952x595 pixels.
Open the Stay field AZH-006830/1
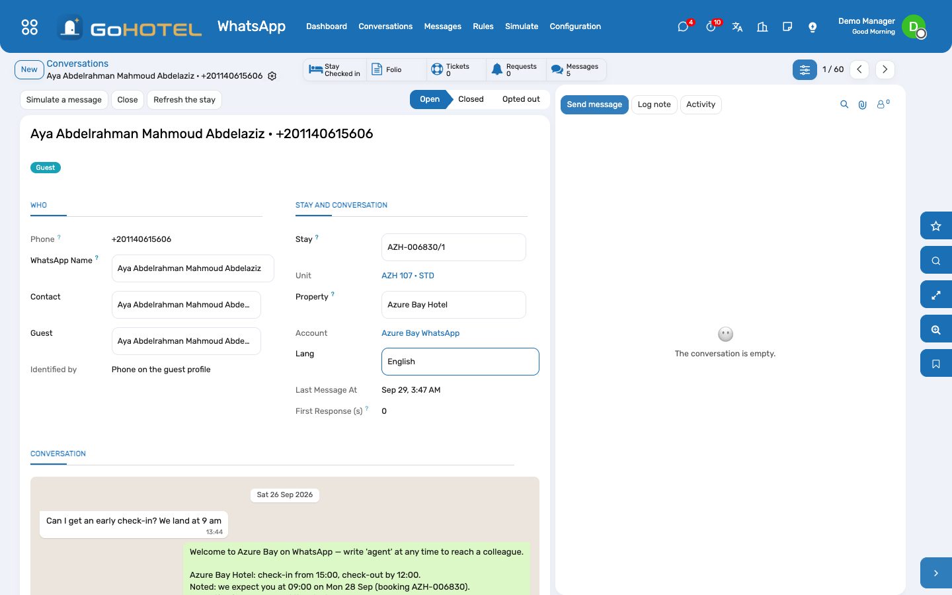pos(454,247)
